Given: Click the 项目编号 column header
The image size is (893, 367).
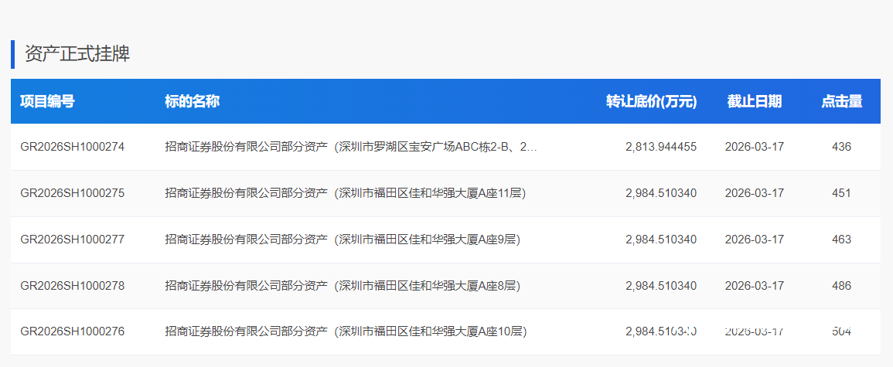Looking at the screenshot, I should coord(47,101).
